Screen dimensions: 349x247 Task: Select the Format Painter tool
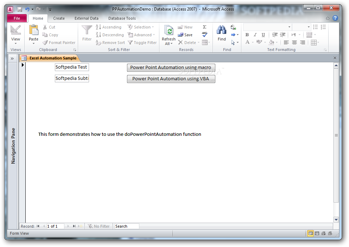click(59, 43)
